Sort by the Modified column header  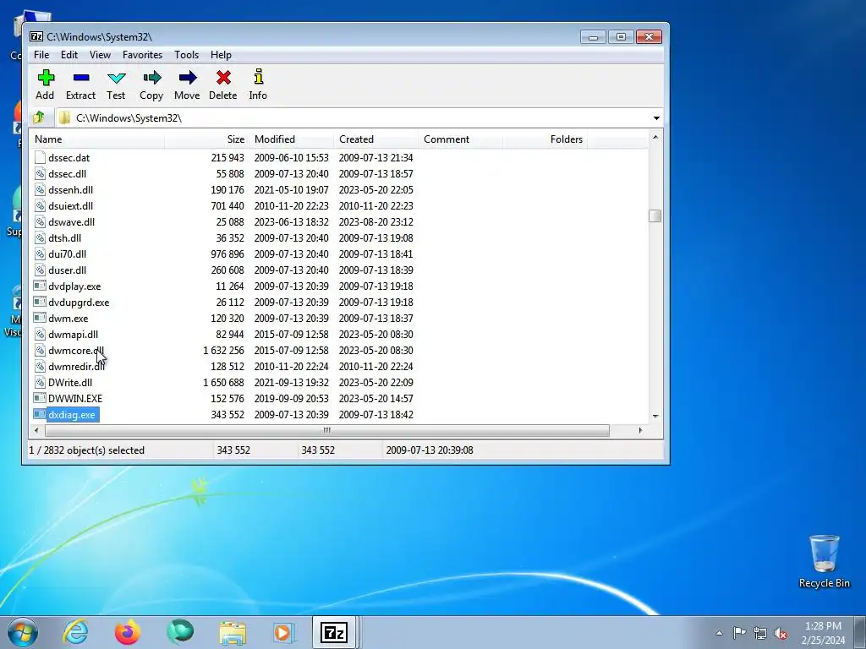tap(291, 139)
